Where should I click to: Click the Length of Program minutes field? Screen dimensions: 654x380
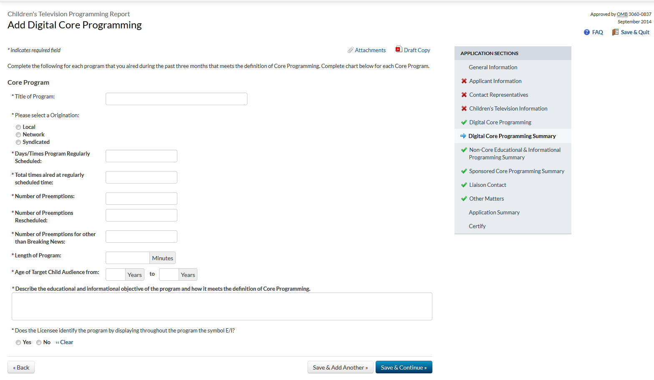pyautogui.click(x=128, y=258)
